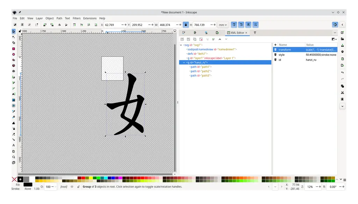Delete the selected XML node

(x=201, y=39)
